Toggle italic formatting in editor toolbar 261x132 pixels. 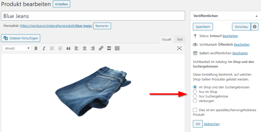(44, 48)
